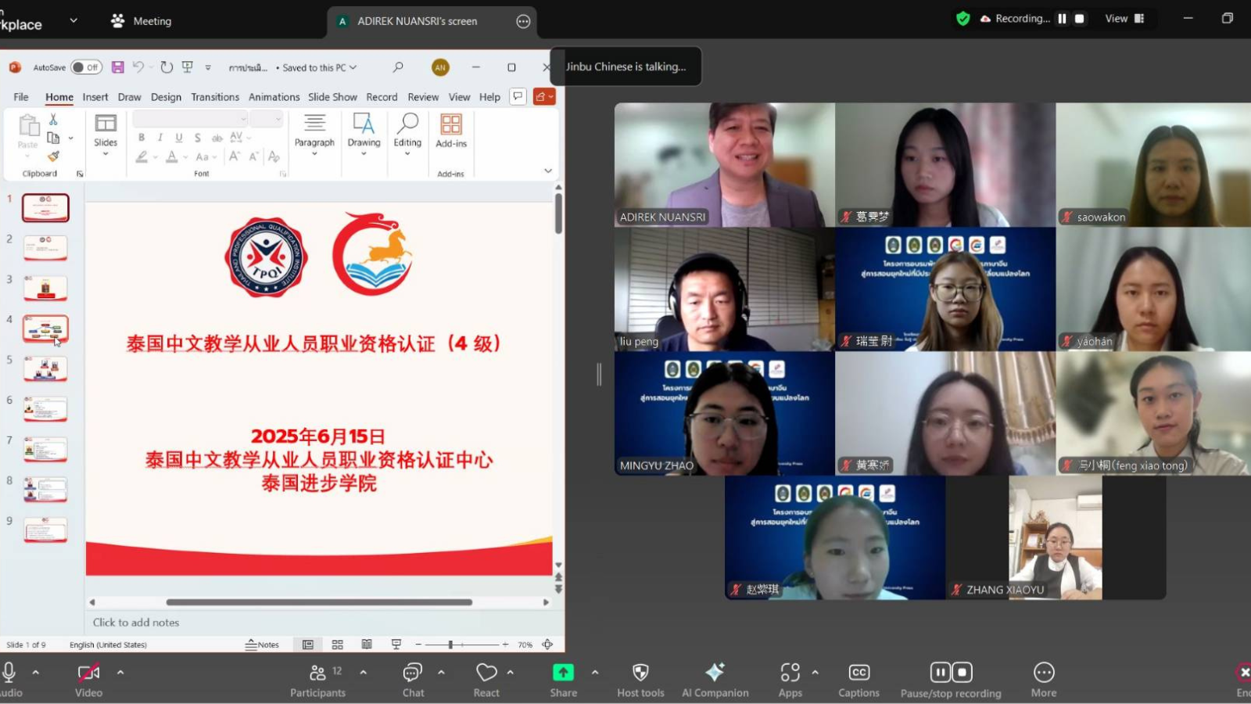Image resolution: width=1251 pixels, height=704 pixels.
Task: Open the Participants list icon
Action: point(317,673)
